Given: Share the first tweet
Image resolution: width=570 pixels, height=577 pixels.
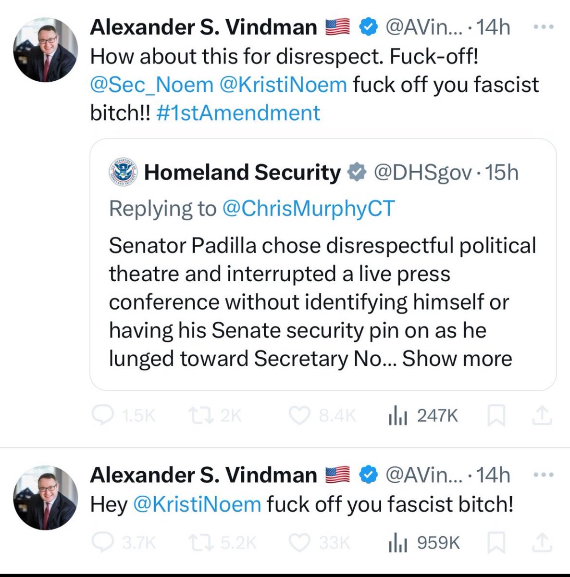Looking at the screenshot, I should point(542,415).
